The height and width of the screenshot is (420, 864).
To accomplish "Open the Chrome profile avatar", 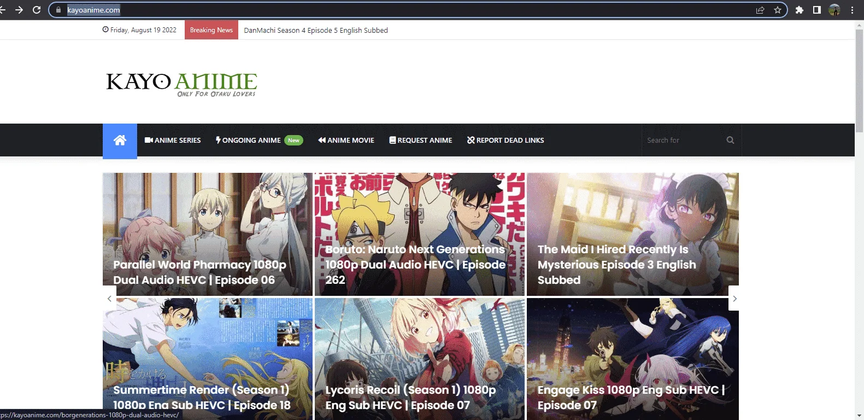I will (x=834, y=10).
